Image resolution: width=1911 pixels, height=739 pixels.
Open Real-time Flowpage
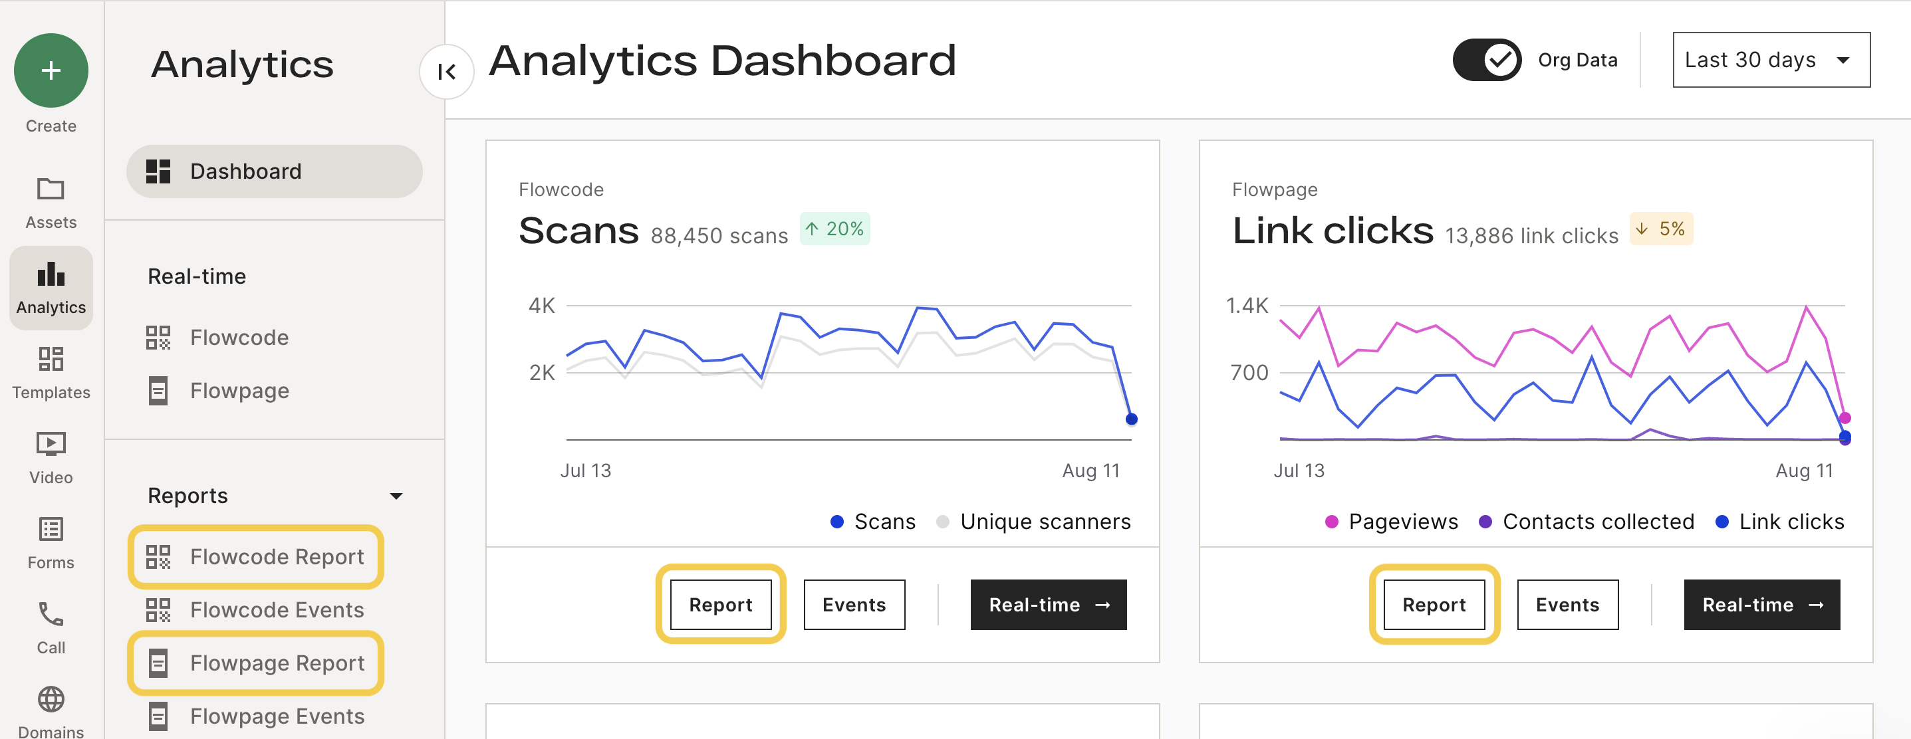click(217, 391)
